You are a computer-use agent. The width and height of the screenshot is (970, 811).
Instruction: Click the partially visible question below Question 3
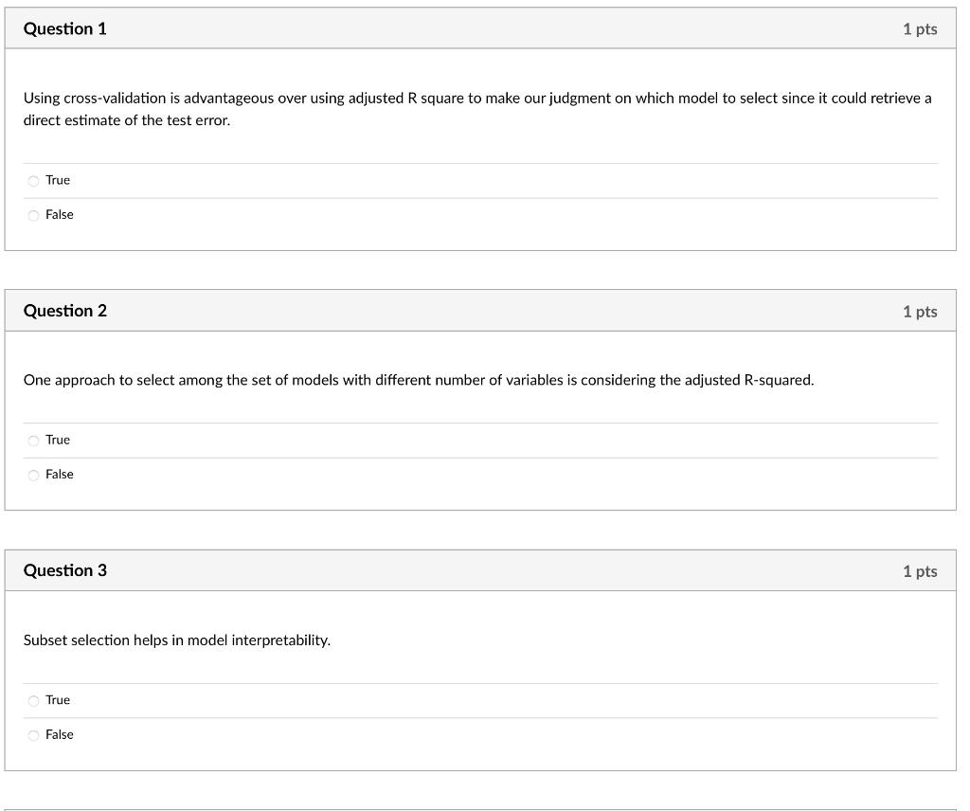[485, 808]
